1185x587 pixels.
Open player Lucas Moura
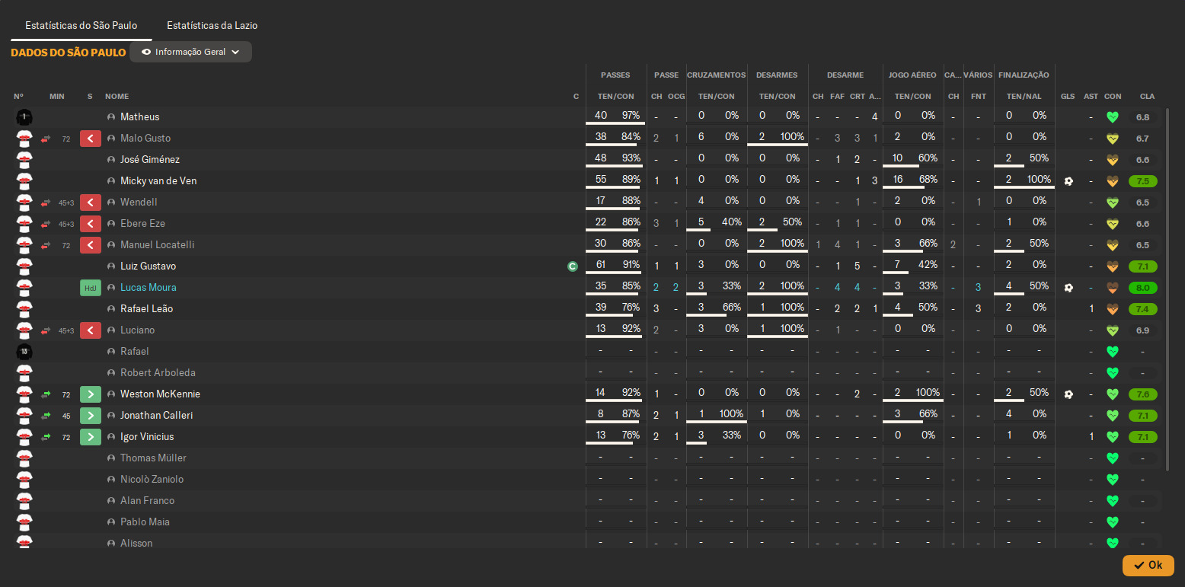pyautogui.click(x=149, y=288)
